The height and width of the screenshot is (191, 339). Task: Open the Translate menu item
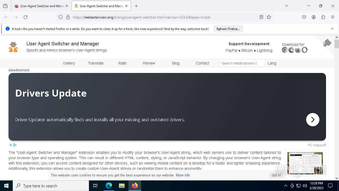point(96,63)
